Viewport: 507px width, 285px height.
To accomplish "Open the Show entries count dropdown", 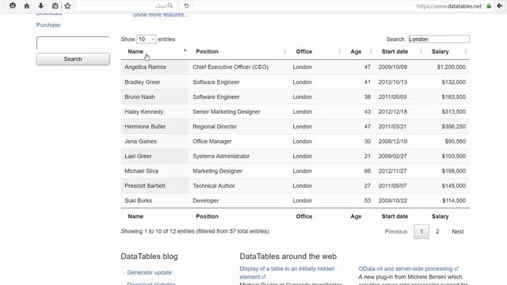I will point(146,39).
